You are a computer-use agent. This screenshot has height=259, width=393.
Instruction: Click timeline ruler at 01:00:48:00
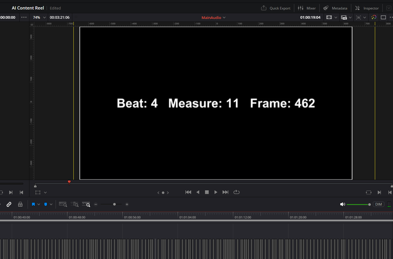(x=77, y=217)
